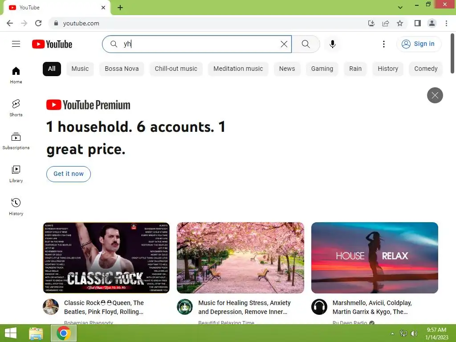Open File Explorer from the taskbar
This screenshot has width=456, height=342.
[x=36, y=333]
